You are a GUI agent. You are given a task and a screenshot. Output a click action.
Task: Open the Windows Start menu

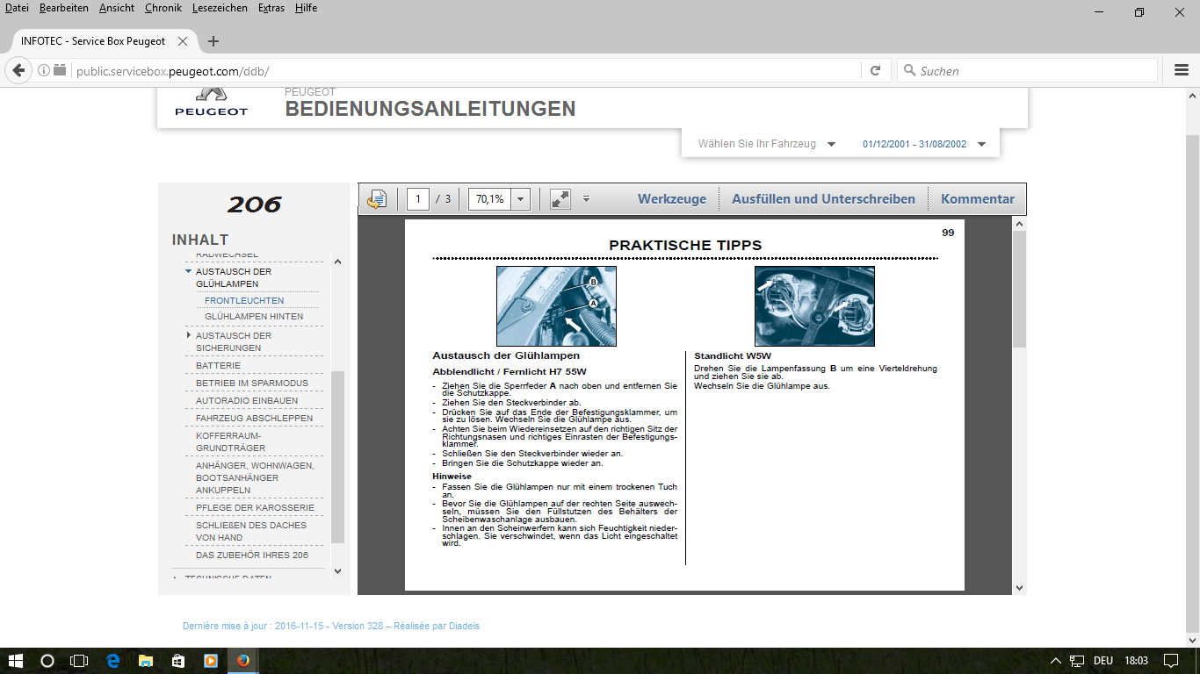15,661
